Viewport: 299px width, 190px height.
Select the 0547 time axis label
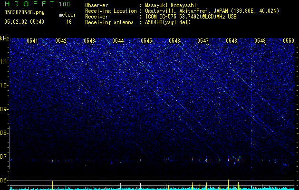(203, 41)
